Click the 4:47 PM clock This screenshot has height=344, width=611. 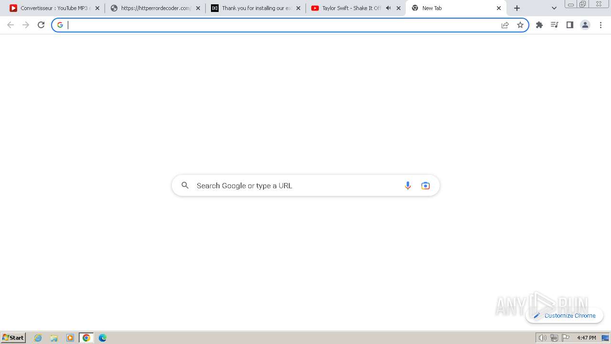pyautogui.click(x=587, y=338)
